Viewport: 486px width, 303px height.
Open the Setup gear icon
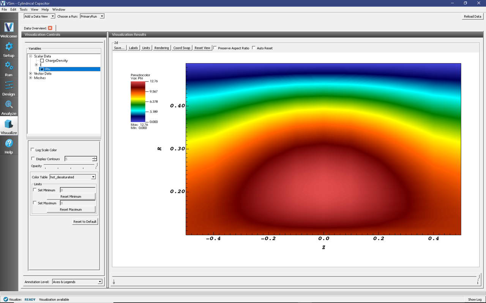[9, 49]
